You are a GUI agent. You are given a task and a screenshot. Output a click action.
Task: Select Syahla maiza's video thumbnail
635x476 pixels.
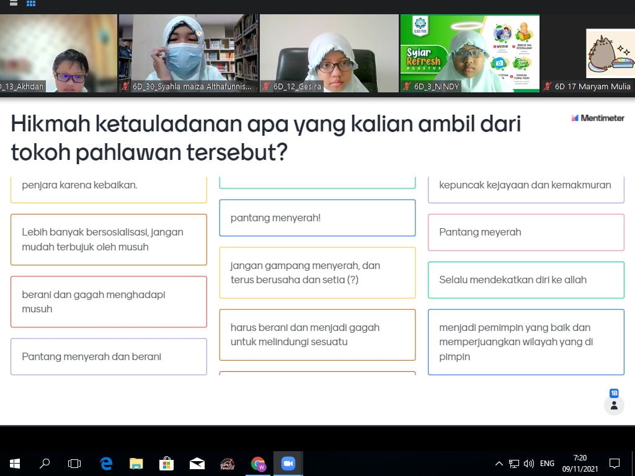pos(189,53)
